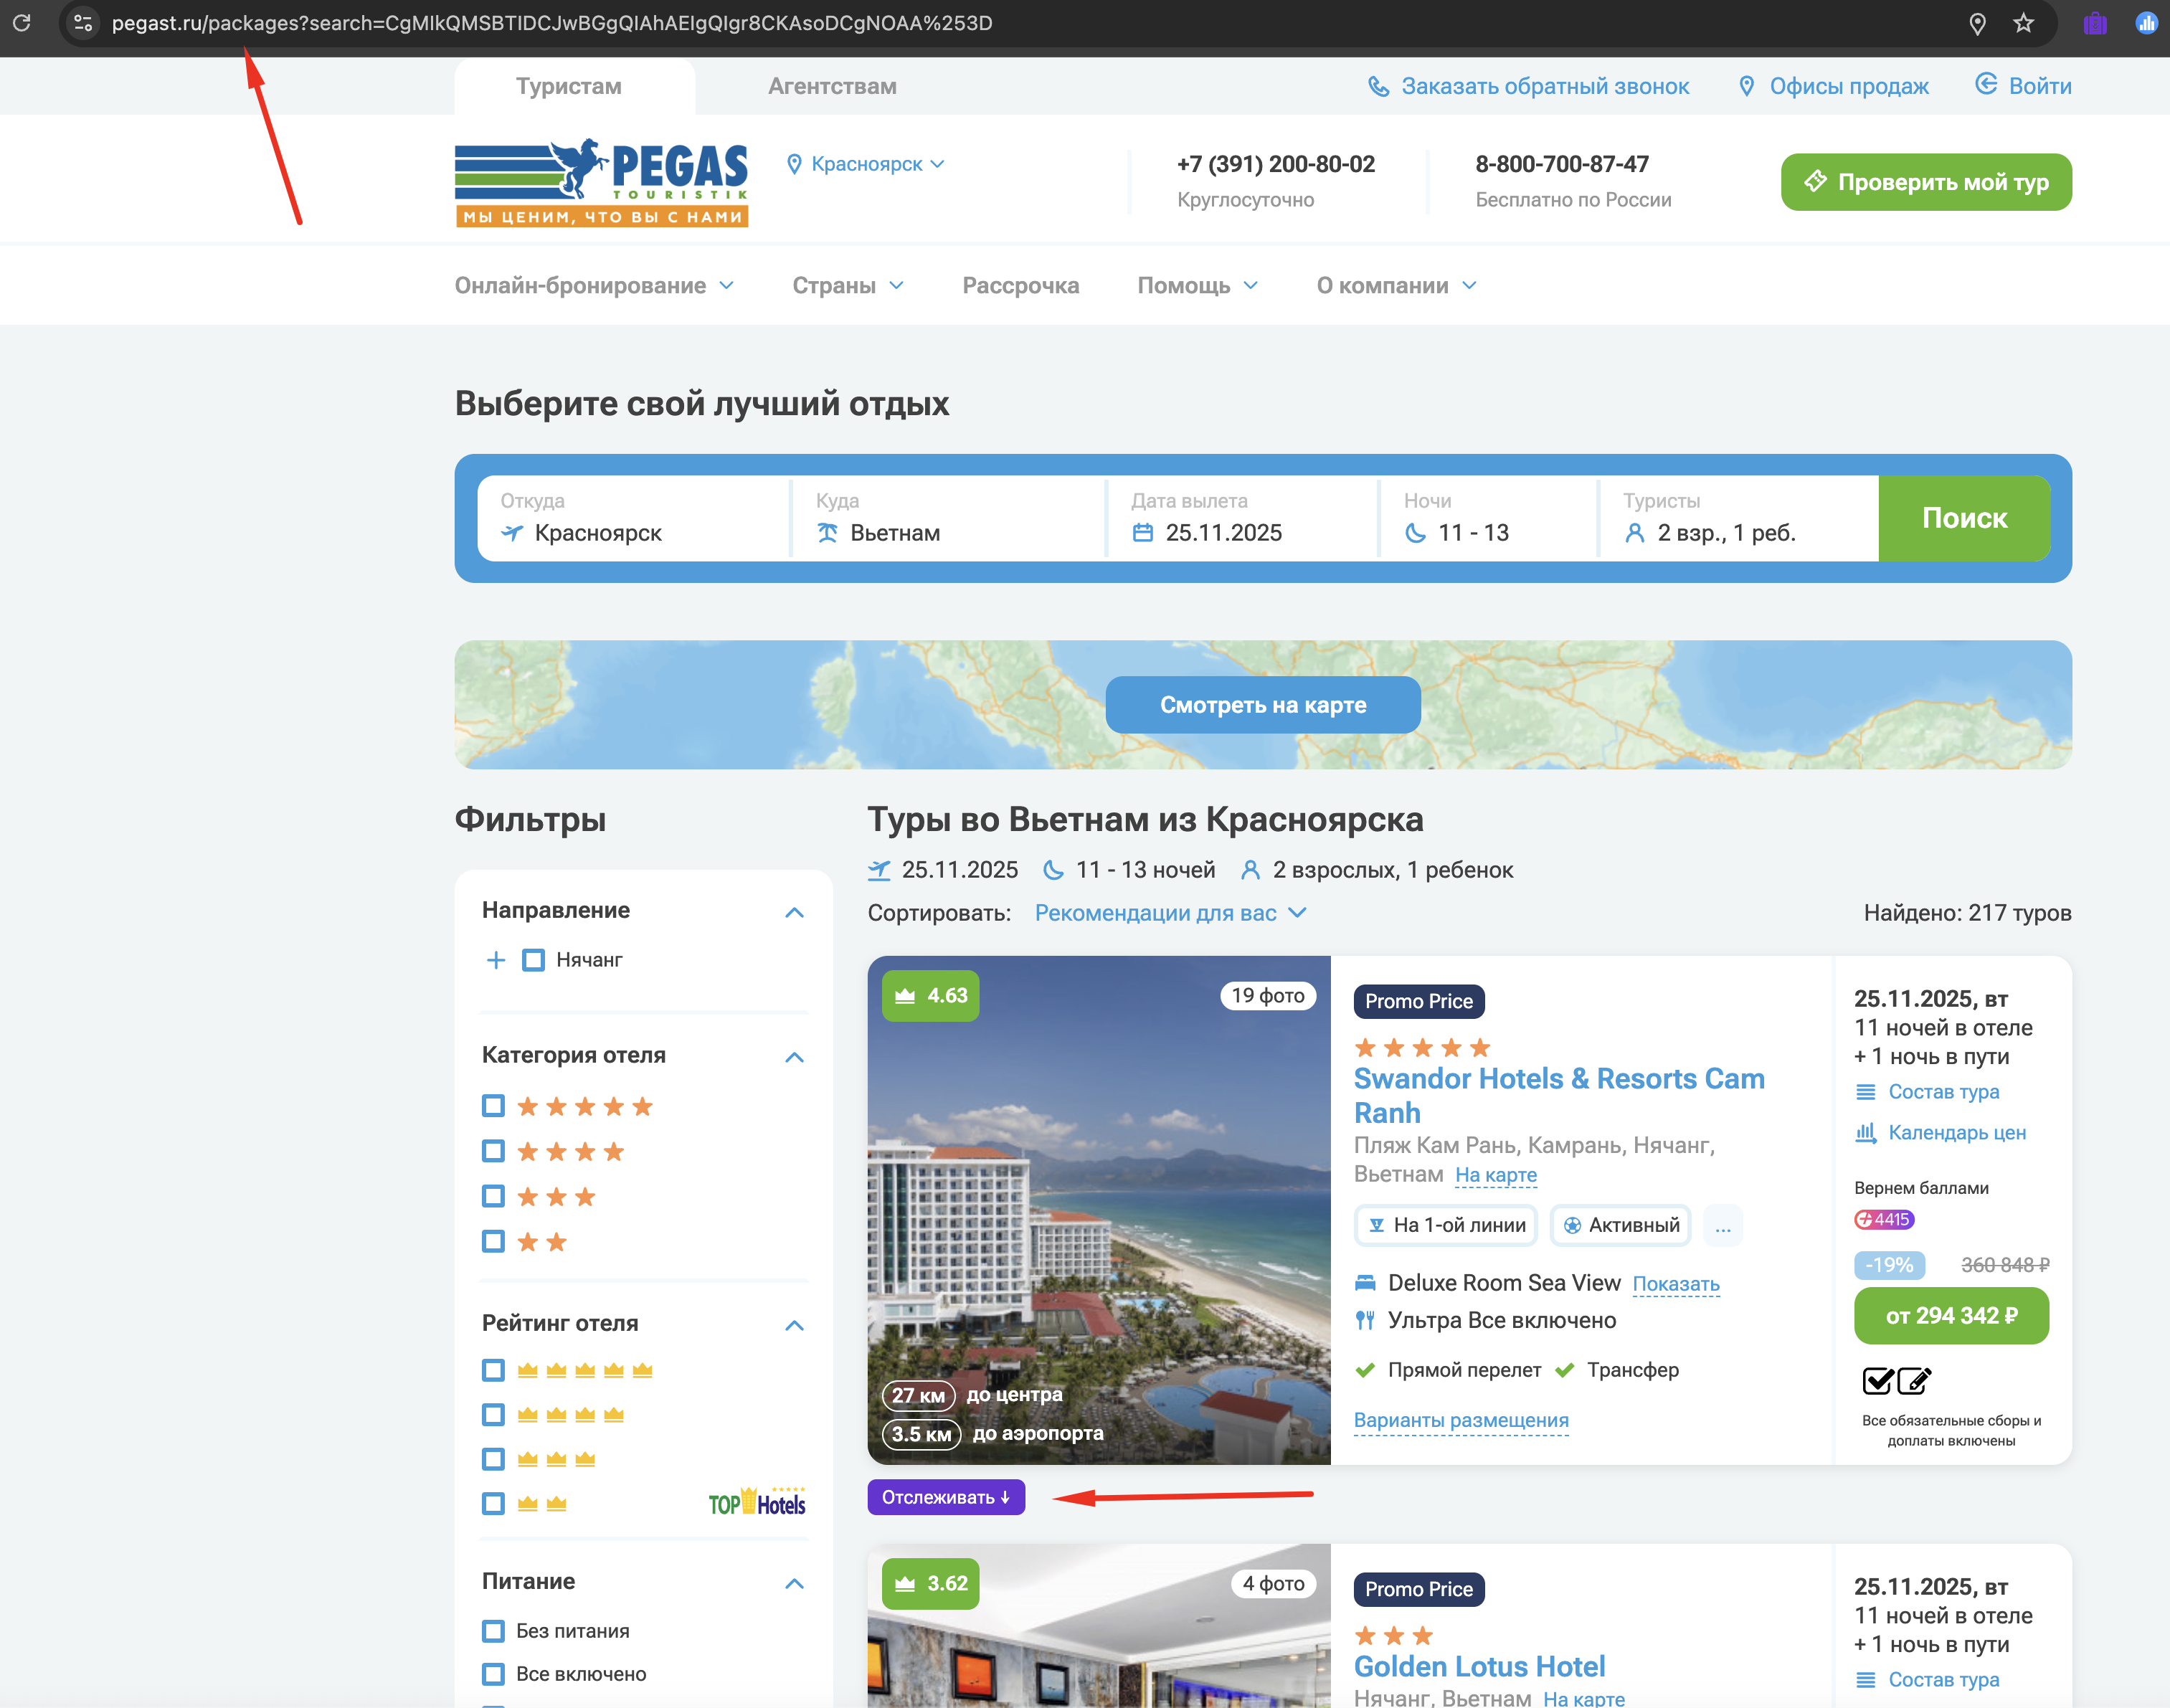Tick the Все включено meal checkbox
This screenshot has width=2170, height=1708.
(x=493, y=1674)
